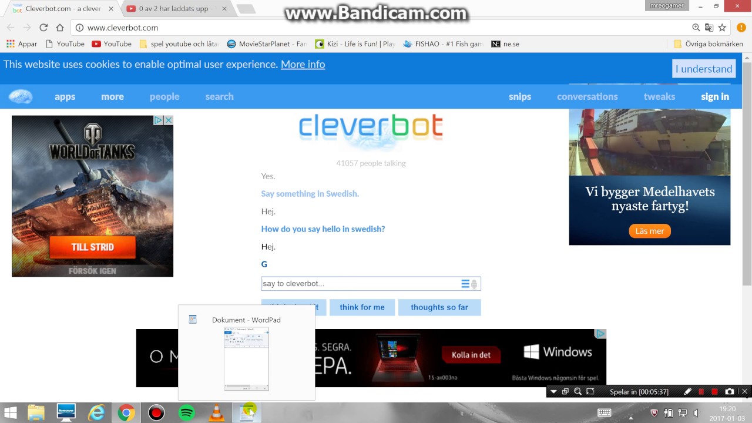Click Kolla in det on bottom ad
This screenshot has width=752, height=423.
click(x=471, y=355)
